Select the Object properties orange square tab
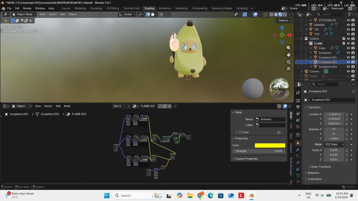Screen dimensions: 358x201 coord(298,143)
